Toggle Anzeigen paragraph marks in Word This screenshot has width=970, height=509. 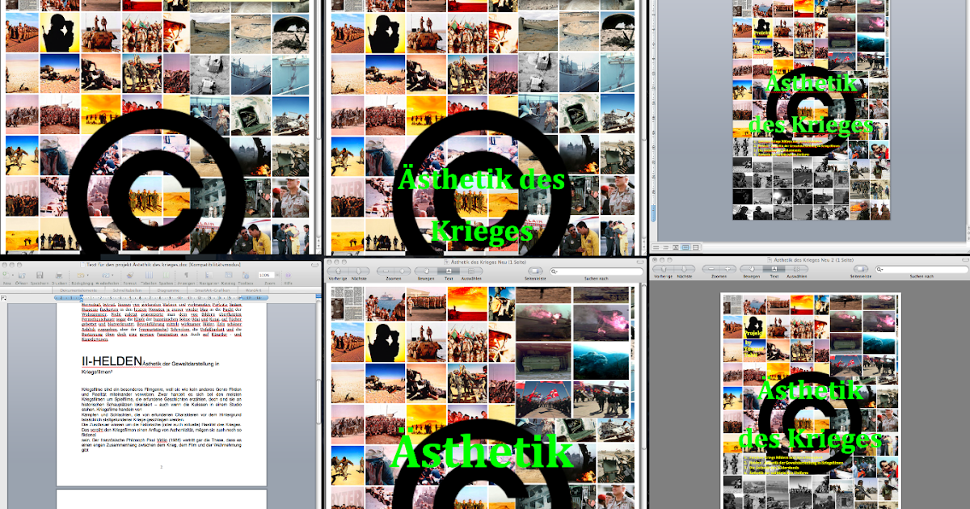186,276
